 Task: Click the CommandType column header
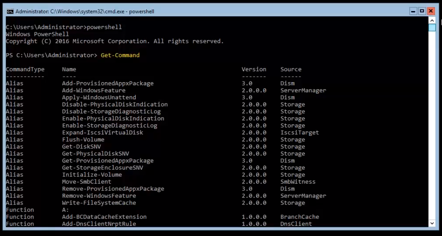tap(25, 69)
